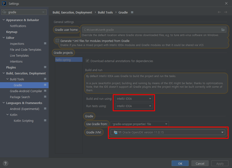Click the folder browse icon for Gradle user home
This screenshot has width=232, height=168.
pos(223,30)
